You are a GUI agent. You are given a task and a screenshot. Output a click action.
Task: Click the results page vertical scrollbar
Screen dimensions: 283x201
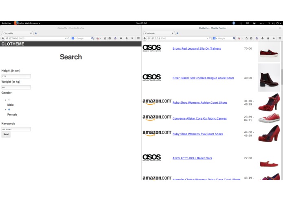282,76
